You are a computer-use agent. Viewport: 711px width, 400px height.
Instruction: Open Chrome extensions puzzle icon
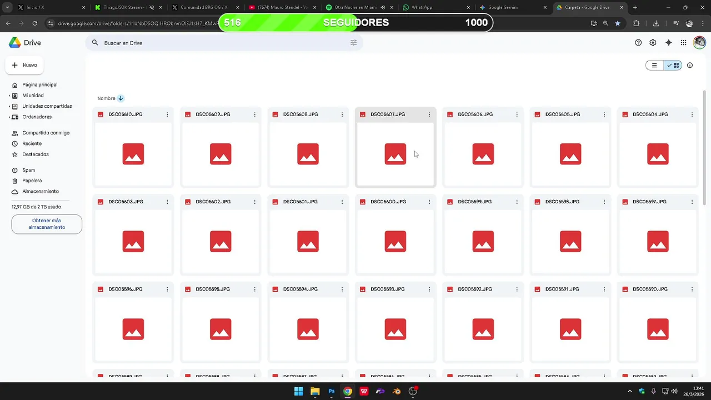[x=637, y=23]
